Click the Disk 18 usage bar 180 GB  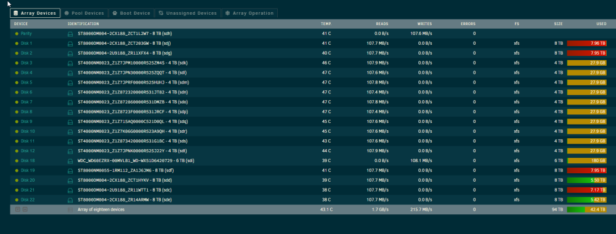coord(587,161)
